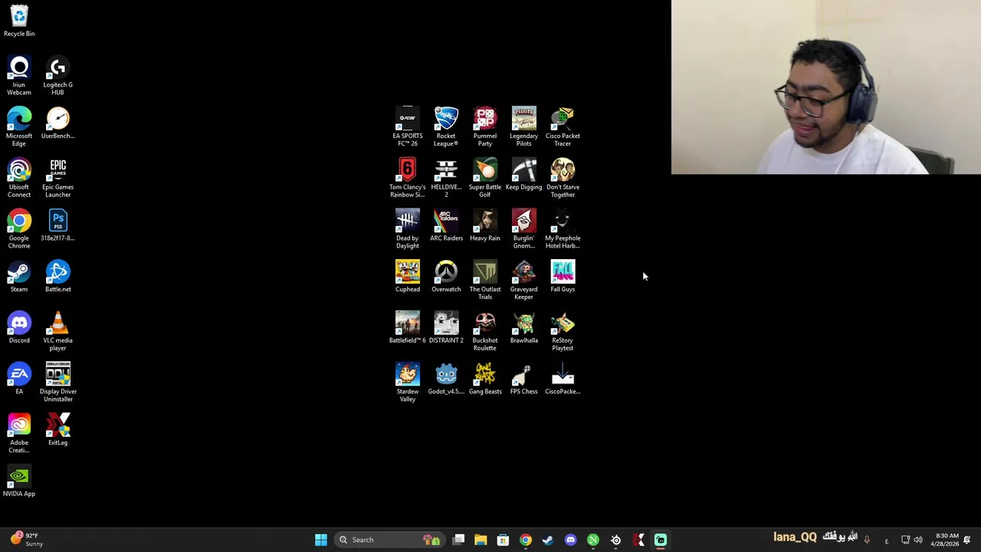
Task: Launch EA SPORTS FC 26 shortcut
Action: coord(407,127)
